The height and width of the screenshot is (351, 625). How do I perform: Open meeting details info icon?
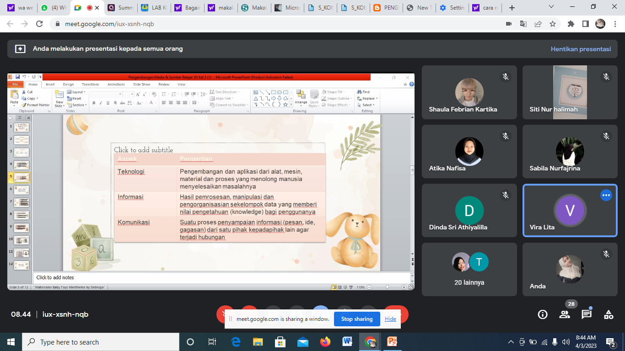(543, 314)
